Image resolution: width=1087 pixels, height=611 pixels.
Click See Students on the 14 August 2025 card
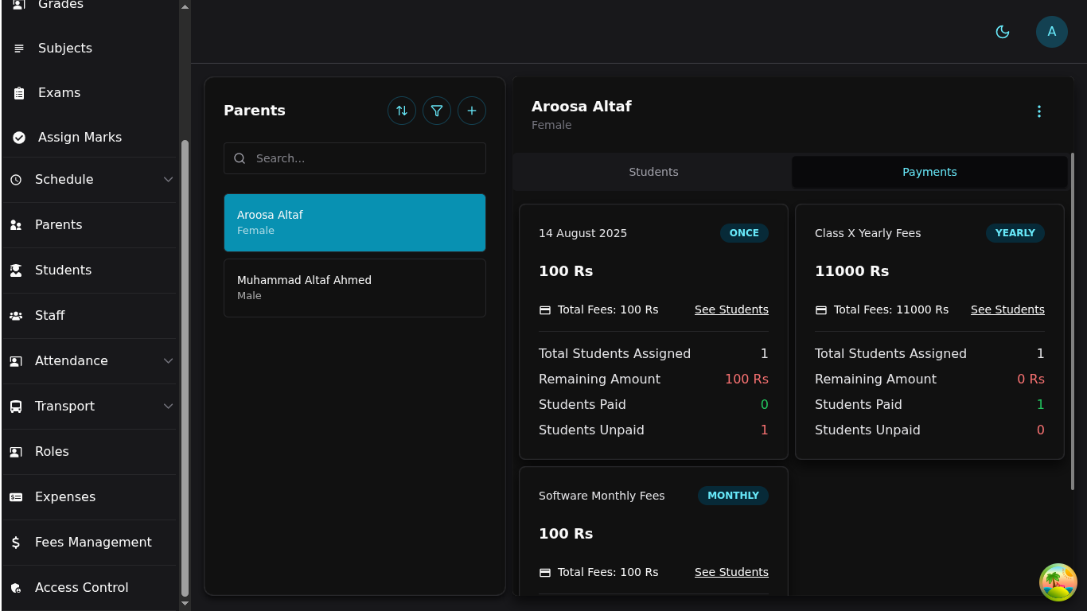click(x=731, y=309)
